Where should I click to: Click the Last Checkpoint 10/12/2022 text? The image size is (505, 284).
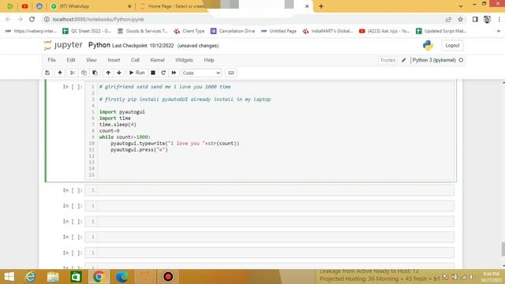coord(143,46)
